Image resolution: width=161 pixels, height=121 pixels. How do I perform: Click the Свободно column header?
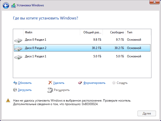[114, 32]
